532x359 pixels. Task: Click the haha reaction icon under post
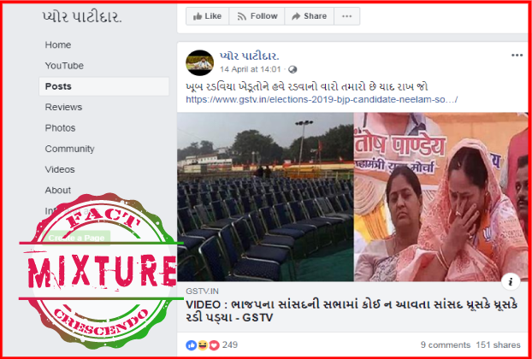click(203, 345)
